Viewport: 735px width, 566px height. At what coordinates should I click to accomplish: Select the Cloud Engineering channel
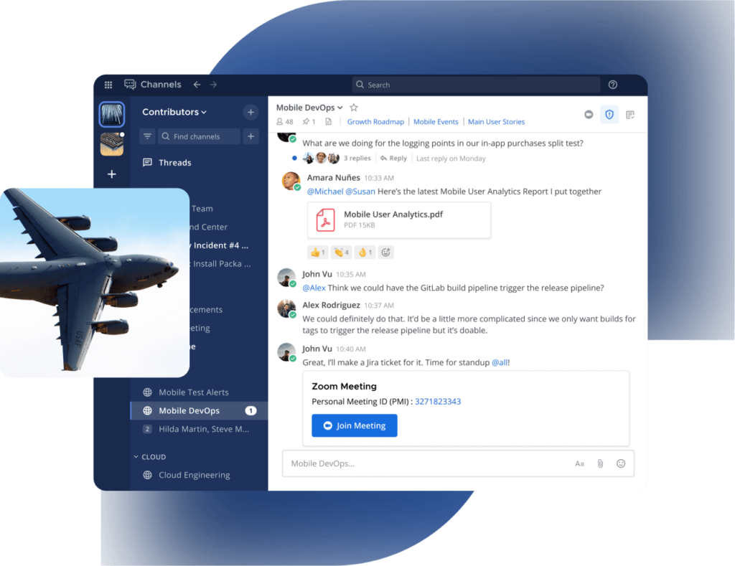(194, 475)
